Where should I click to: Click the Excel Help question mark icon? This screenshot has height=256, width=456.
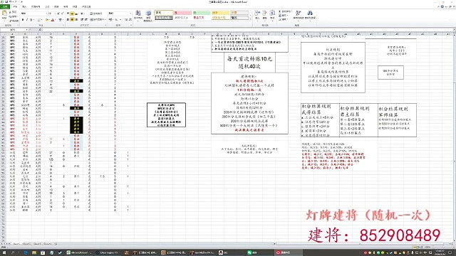point(442,6)
